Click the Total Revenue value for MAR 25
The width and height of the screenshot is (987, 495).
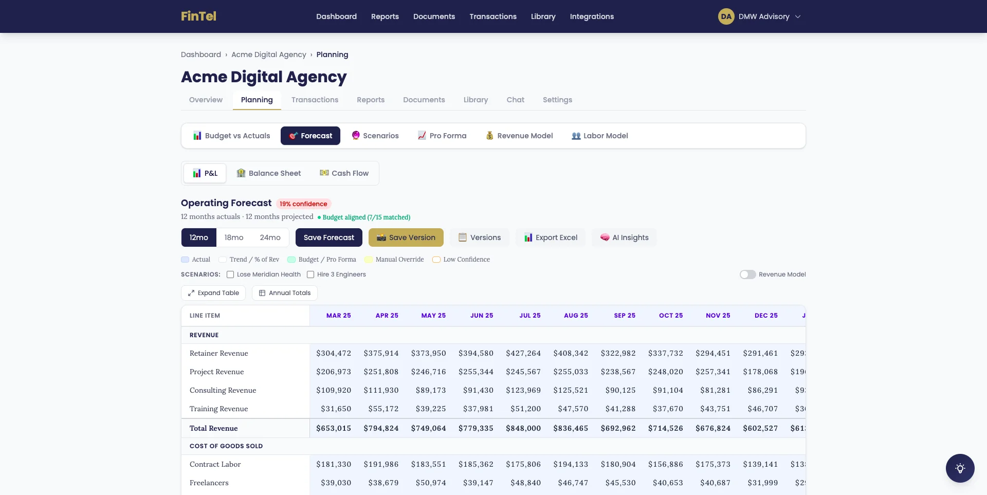334,428
